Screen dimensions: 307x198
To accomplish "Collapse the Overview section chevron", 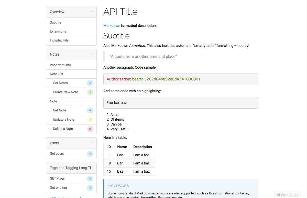I will (92, 12).
